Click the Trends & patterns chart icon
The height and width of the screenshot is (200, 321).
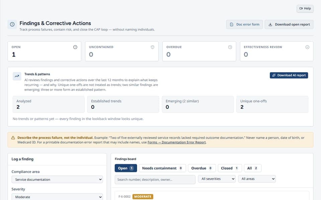click(17, 76)
